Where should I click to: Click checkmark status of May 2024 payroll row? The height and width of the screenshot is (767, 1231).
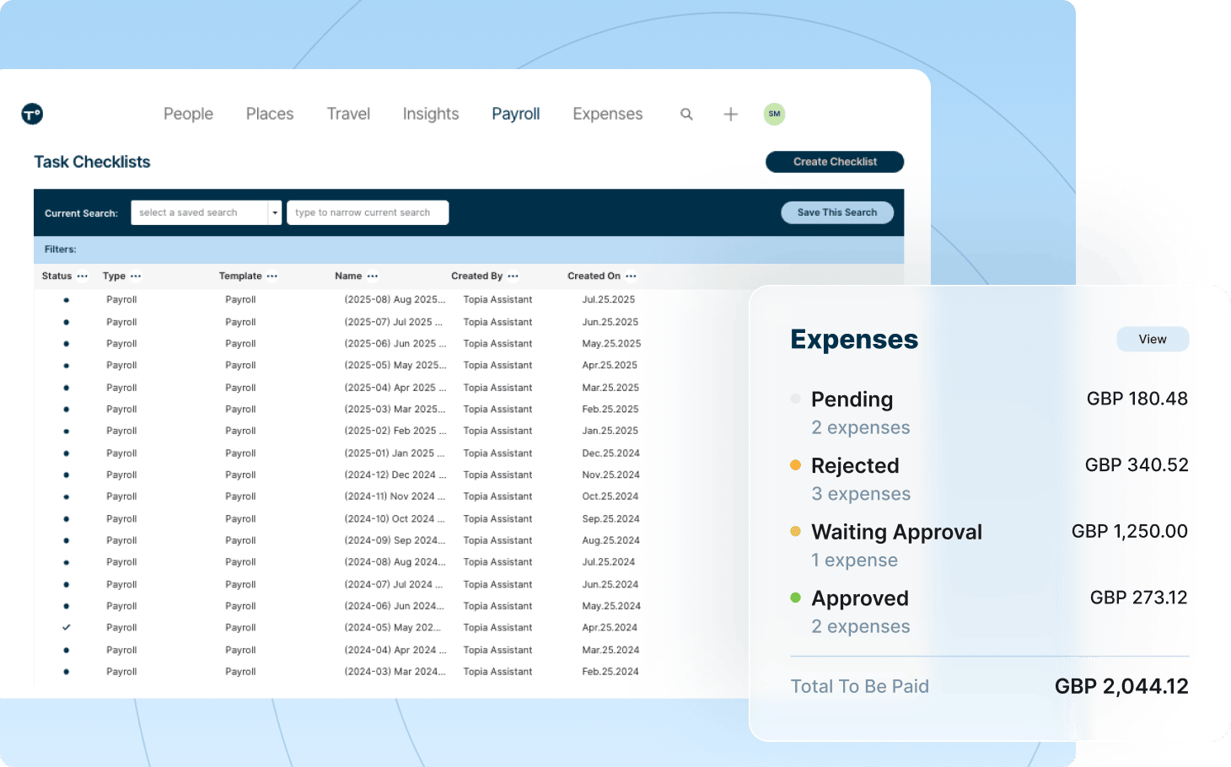[x=67, y=628]
